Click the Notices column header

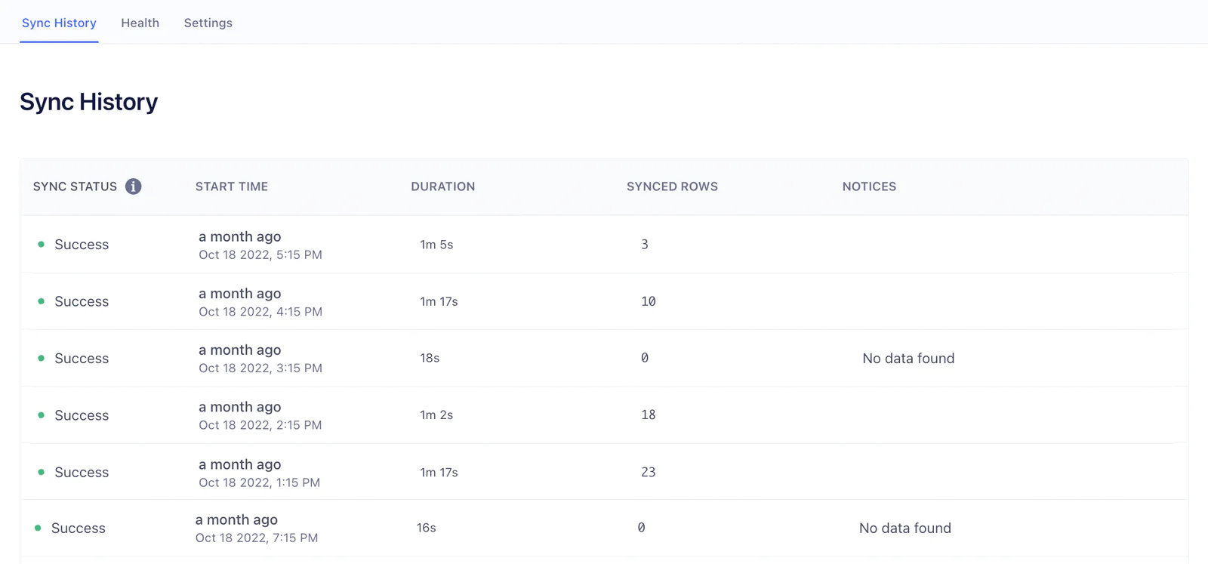click(869, 186)
